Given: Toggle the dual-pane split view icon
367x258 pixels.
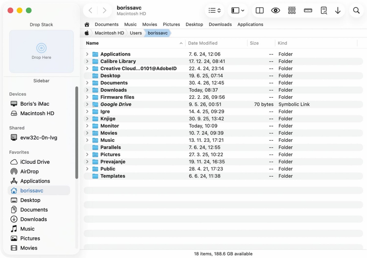Looking at the screenshot, I should point(260,11).
